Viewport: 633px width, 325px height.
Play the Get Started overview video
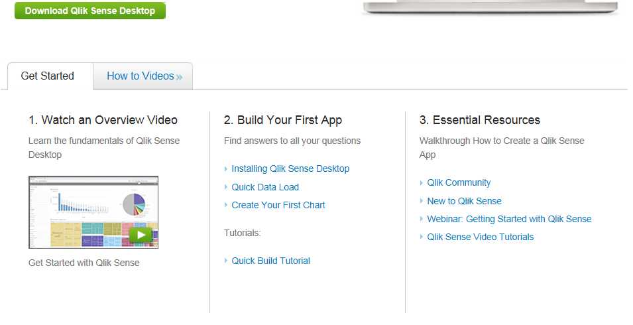pyautogui.click(x=141, y=235)
